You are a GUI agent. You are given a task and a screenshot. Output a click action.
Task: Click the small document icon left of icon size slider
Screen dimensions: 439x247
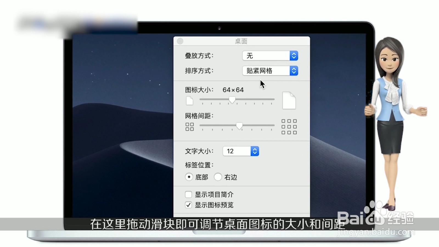pos(190,100)
